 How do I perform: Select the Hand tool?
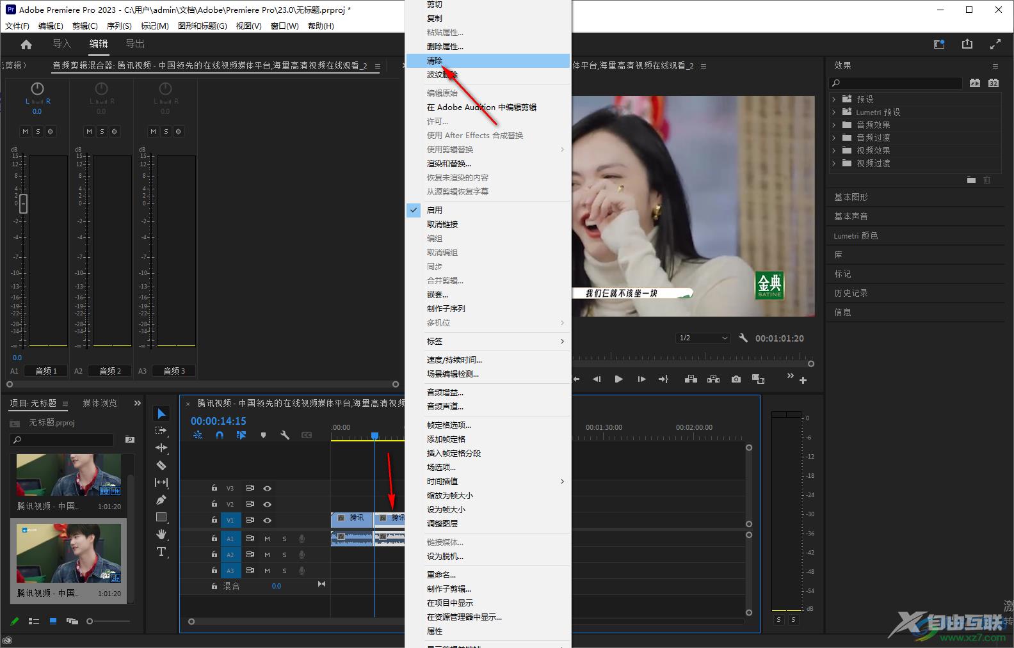(161, 534)
